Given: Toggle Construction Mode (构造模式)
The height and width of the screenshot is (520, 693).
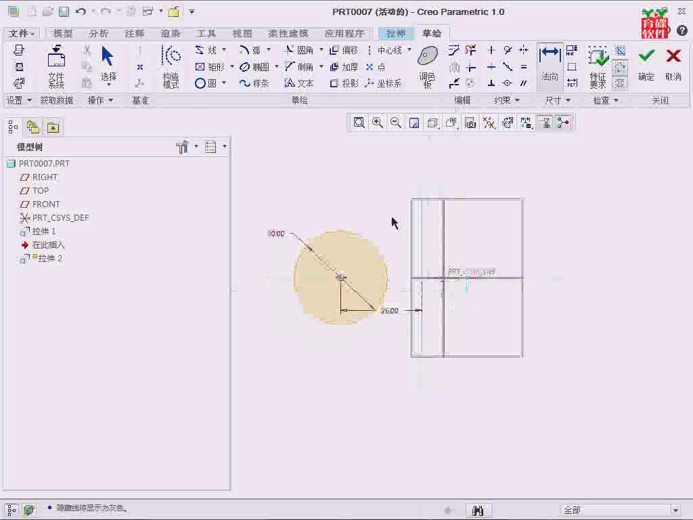Looking at the screenshot, I should point(171,67).
